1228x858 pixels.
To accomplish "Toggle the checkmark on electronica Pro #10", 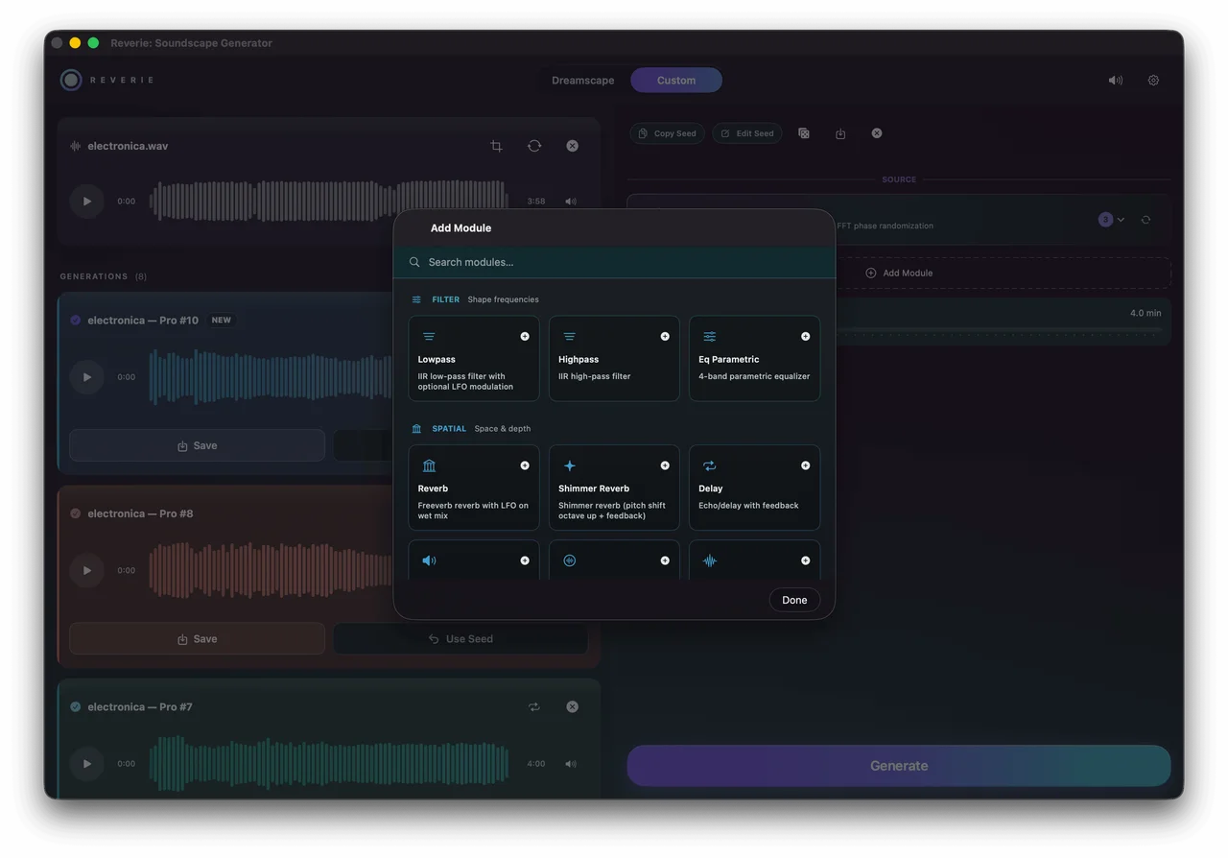I will (76, 321).
